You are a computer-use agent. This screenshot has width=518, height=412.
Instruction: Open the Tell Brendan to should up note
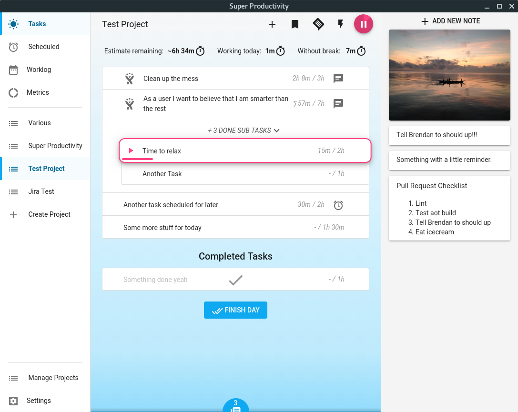click(x=449, y=135)
